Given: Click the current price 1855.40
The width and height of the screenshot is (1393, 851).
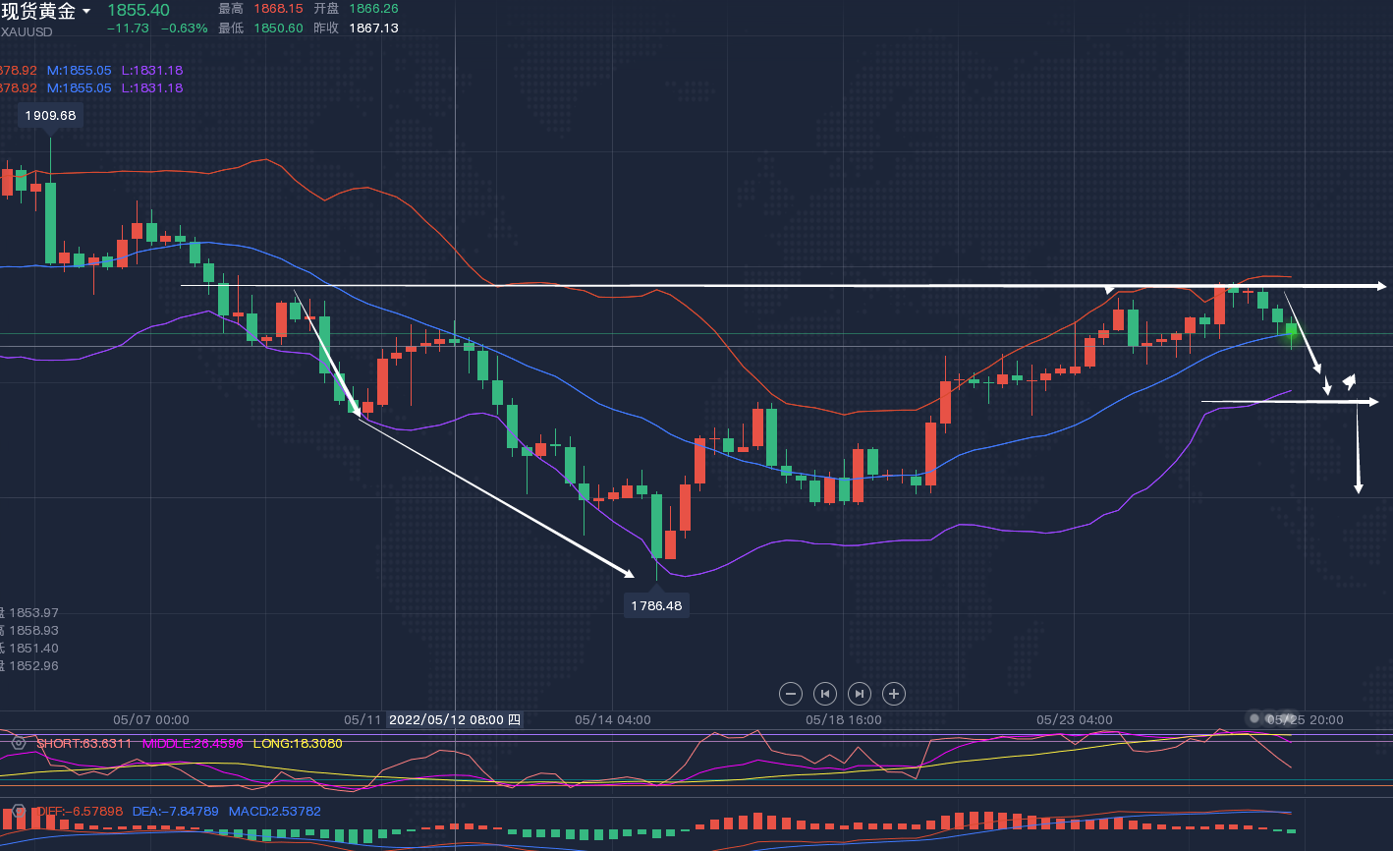Looking at the screenshot, I should [x=139, y=10].
